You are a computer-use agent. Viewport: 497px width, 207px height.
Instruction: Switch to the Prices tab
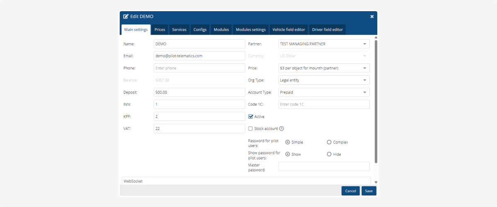pyautogui.click(x=160, y=30)
